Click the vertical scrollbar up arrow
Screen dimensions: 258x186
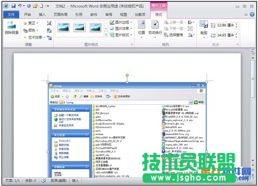point(253,58)
